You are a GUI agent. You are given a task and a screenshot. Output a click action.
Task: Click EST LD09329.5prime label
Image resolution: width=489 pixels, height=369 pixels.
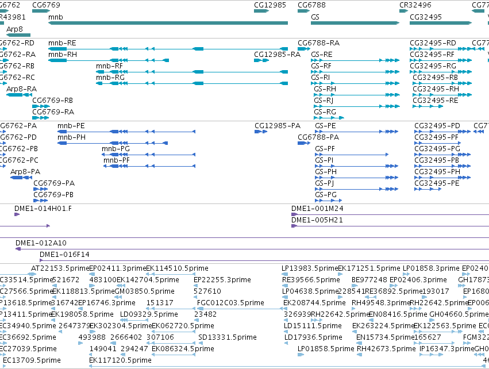[x=149, y=314]
